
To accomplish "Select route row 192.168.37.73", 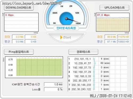I will pyautogui.click(x=97, y=67).
